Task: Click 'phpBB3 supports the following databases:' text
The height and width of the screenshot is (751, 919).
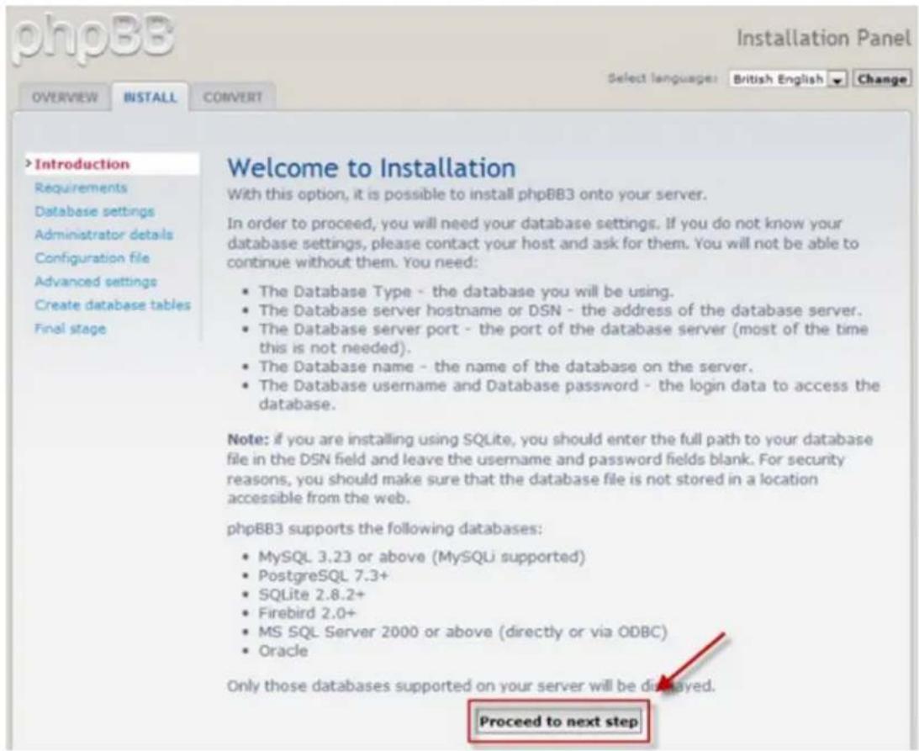Action: [384, 529]
